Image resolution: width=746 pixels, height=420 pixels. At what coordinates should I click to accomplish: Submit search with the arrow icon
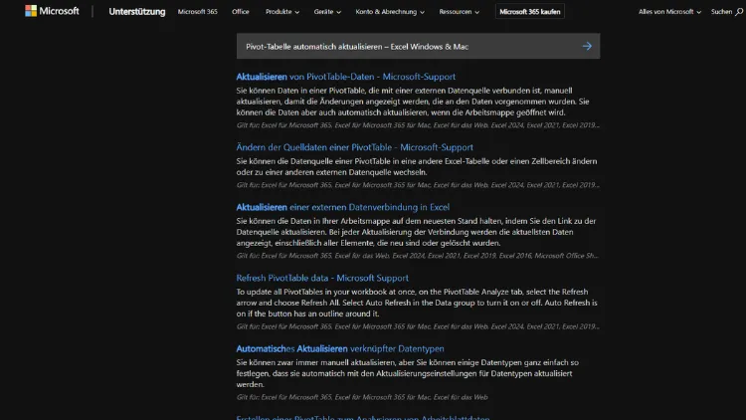587,46
